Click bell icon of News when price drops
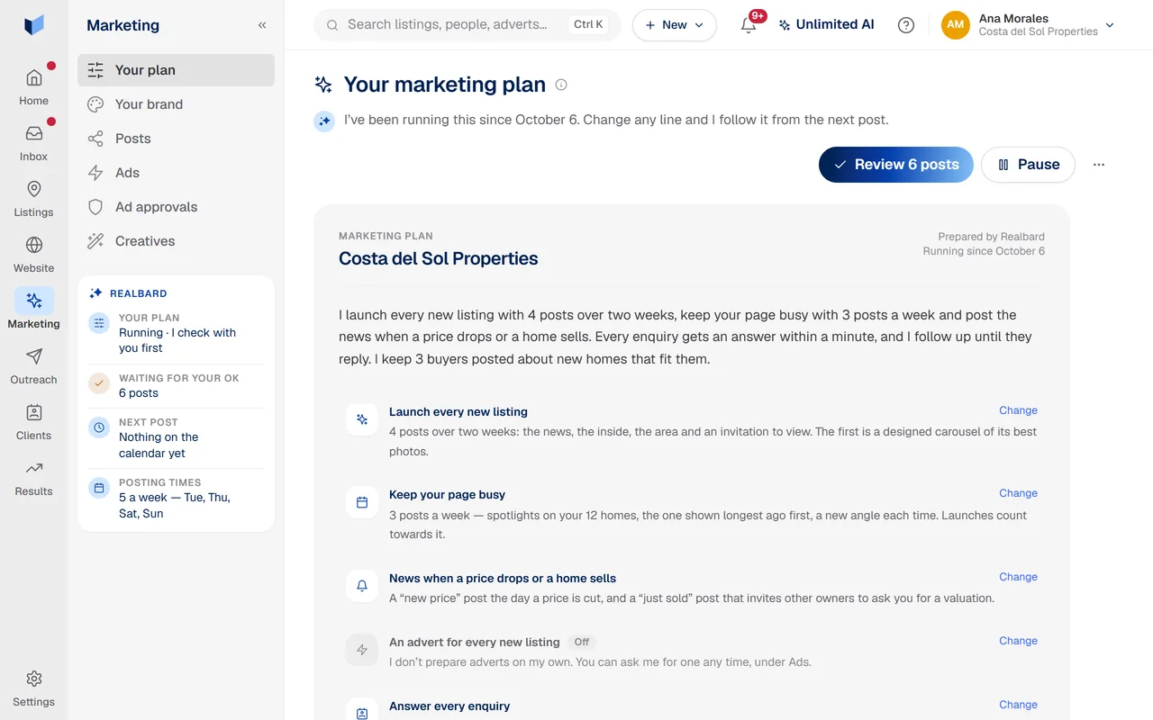This screenshot has width=1153, height=720. point(362,586)
